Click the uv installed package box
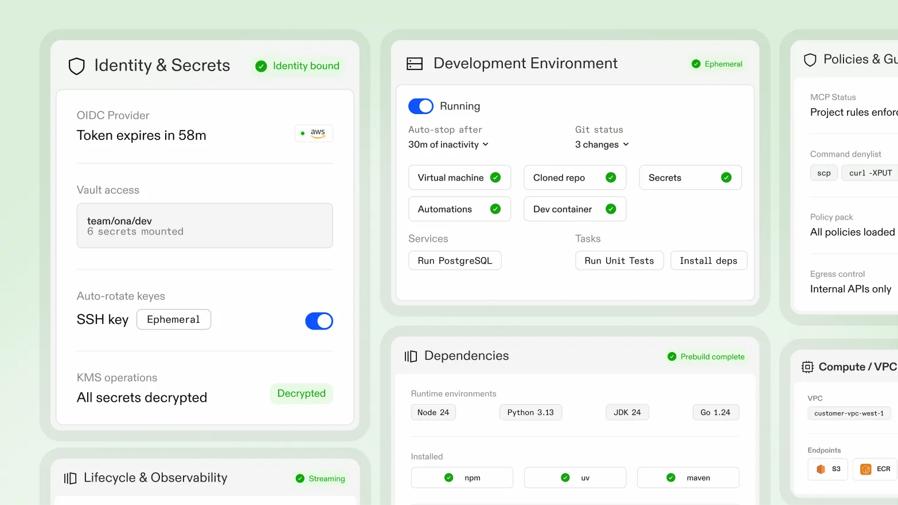Screen dimensions: 898x505 [x=575, y=477]
